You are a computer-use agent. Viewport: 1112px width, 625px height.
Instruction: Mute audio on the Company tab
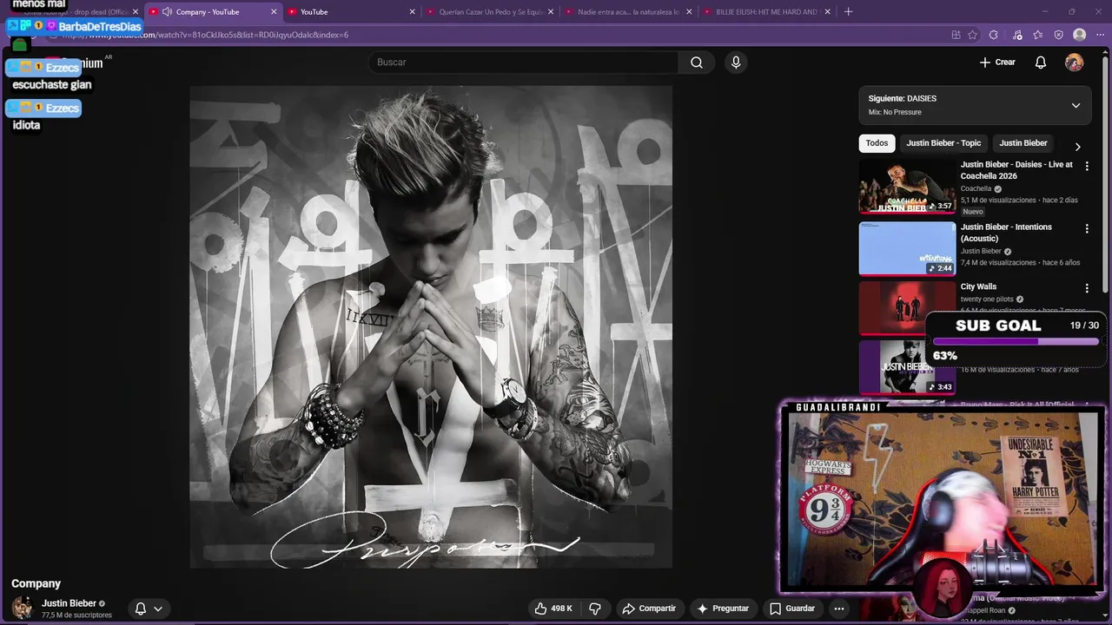[167, 12]
